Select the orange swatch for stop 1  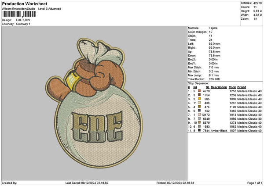tap(199, 91)
